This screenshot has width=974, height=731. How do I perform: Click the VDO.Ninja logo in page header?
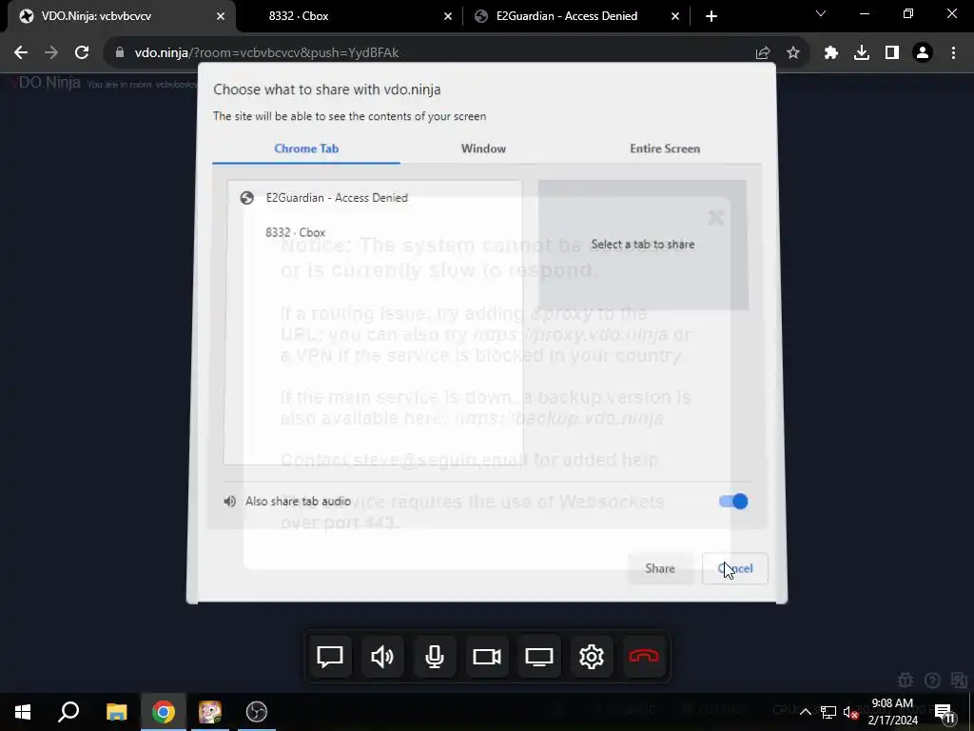(x=46, y=83)
